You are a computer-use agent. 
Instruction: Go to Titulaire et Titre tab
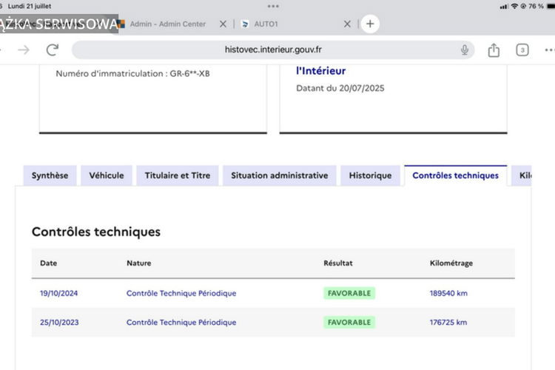(178, 175)
